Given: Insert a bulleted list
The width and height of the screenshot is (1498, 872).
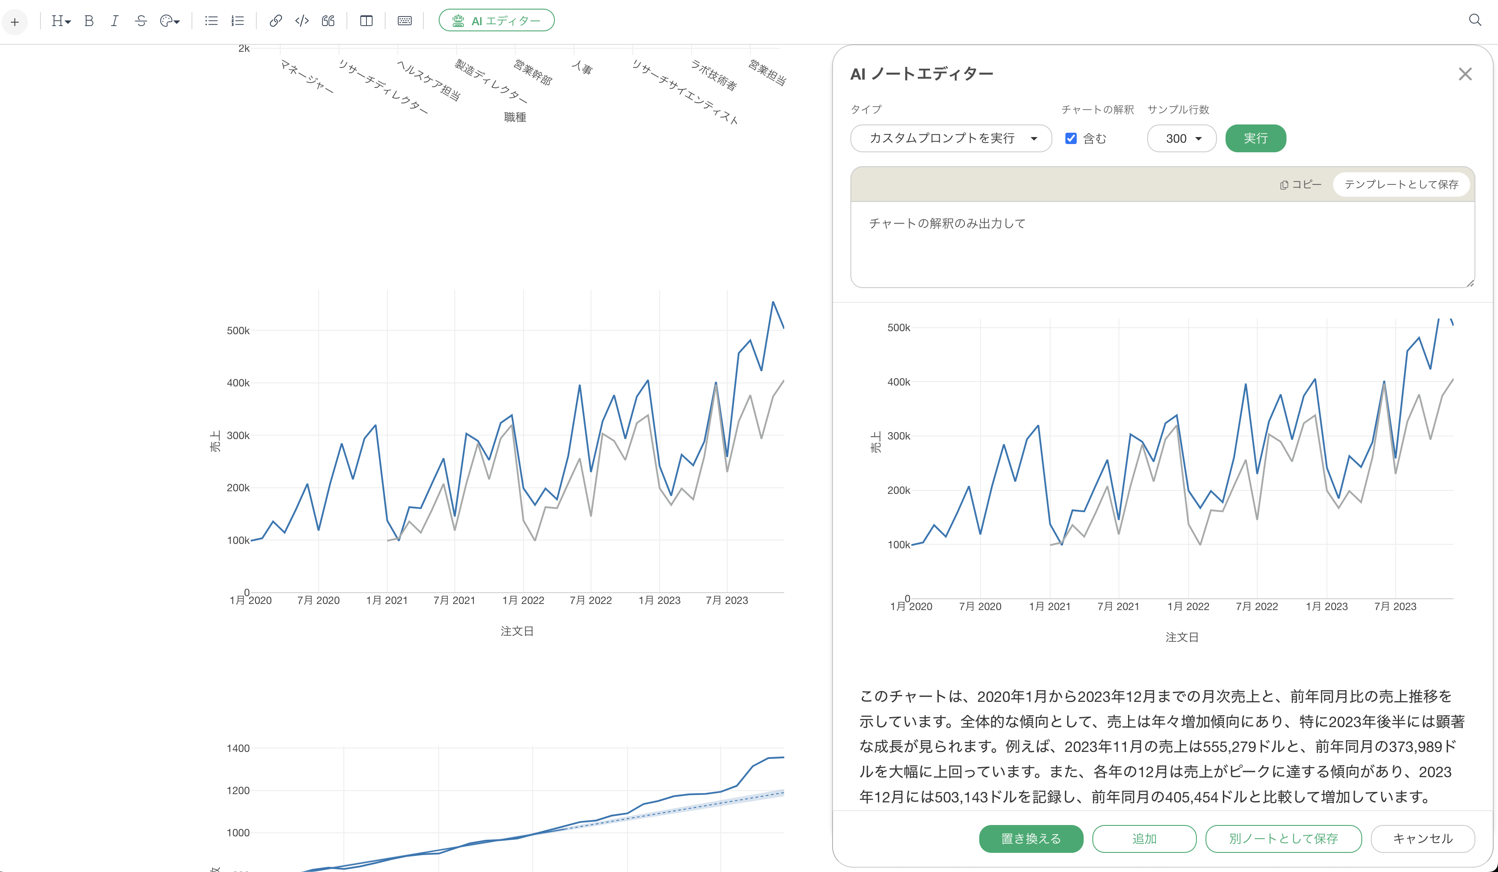Looking at the screenshot, I should pyautogui.click(x=211, y=21).
